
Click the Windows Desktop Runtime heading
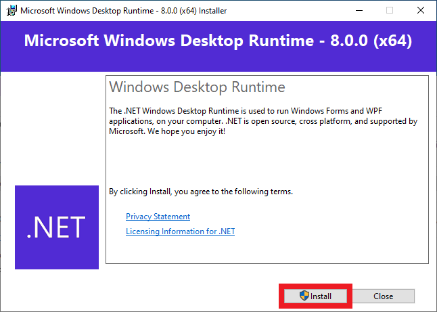tap(197, 87)
